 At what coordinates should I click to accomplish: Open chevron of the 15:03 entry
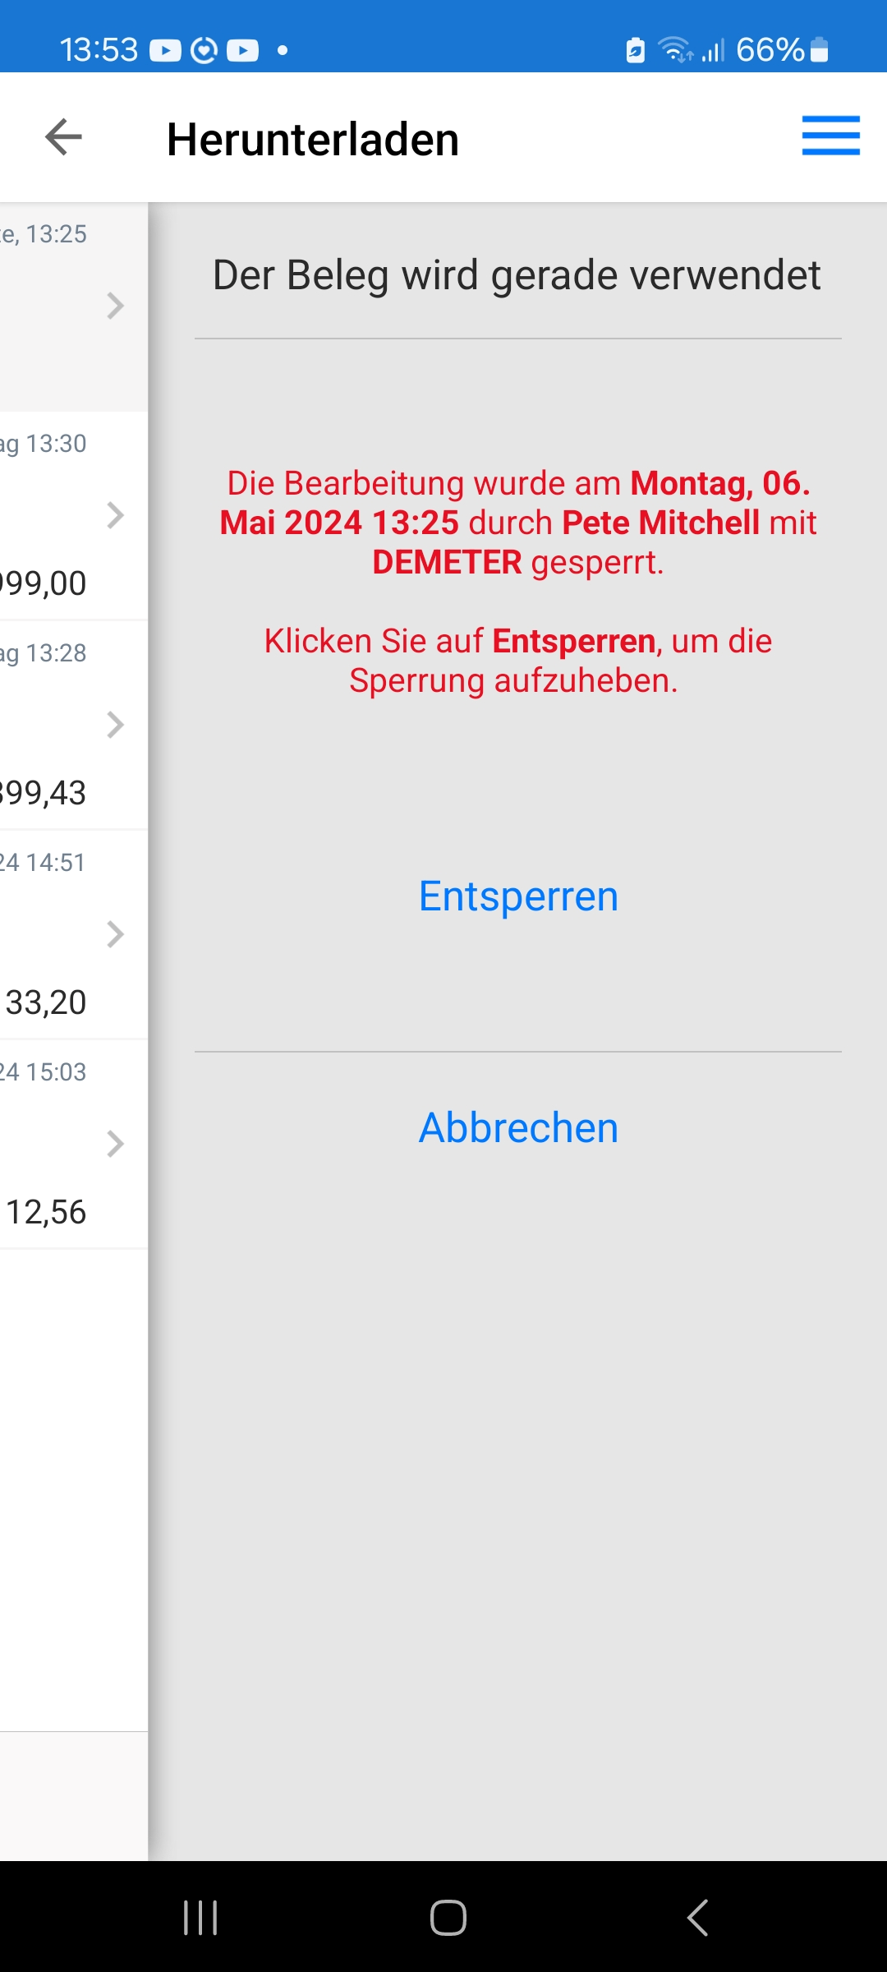tap(115, 1144)
